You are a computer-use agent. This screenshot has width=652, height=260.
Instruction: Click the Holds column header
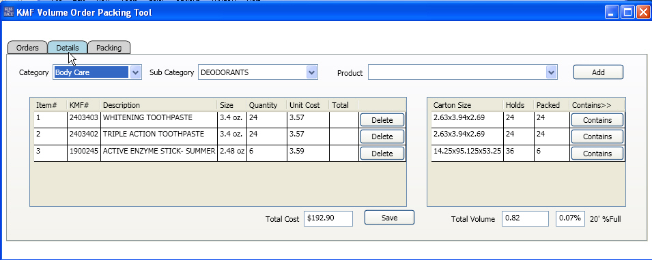point(518,105)
